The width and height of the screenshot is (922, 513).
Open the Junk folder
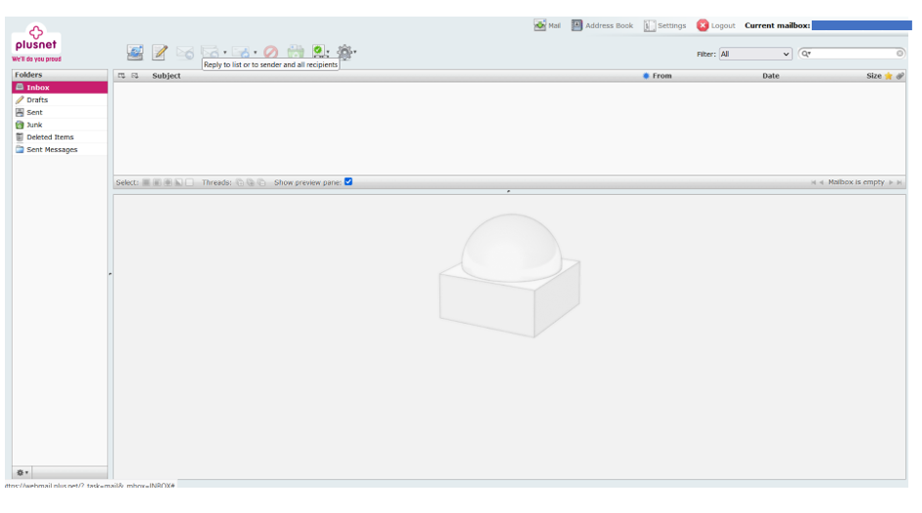[x=34, y=125]
